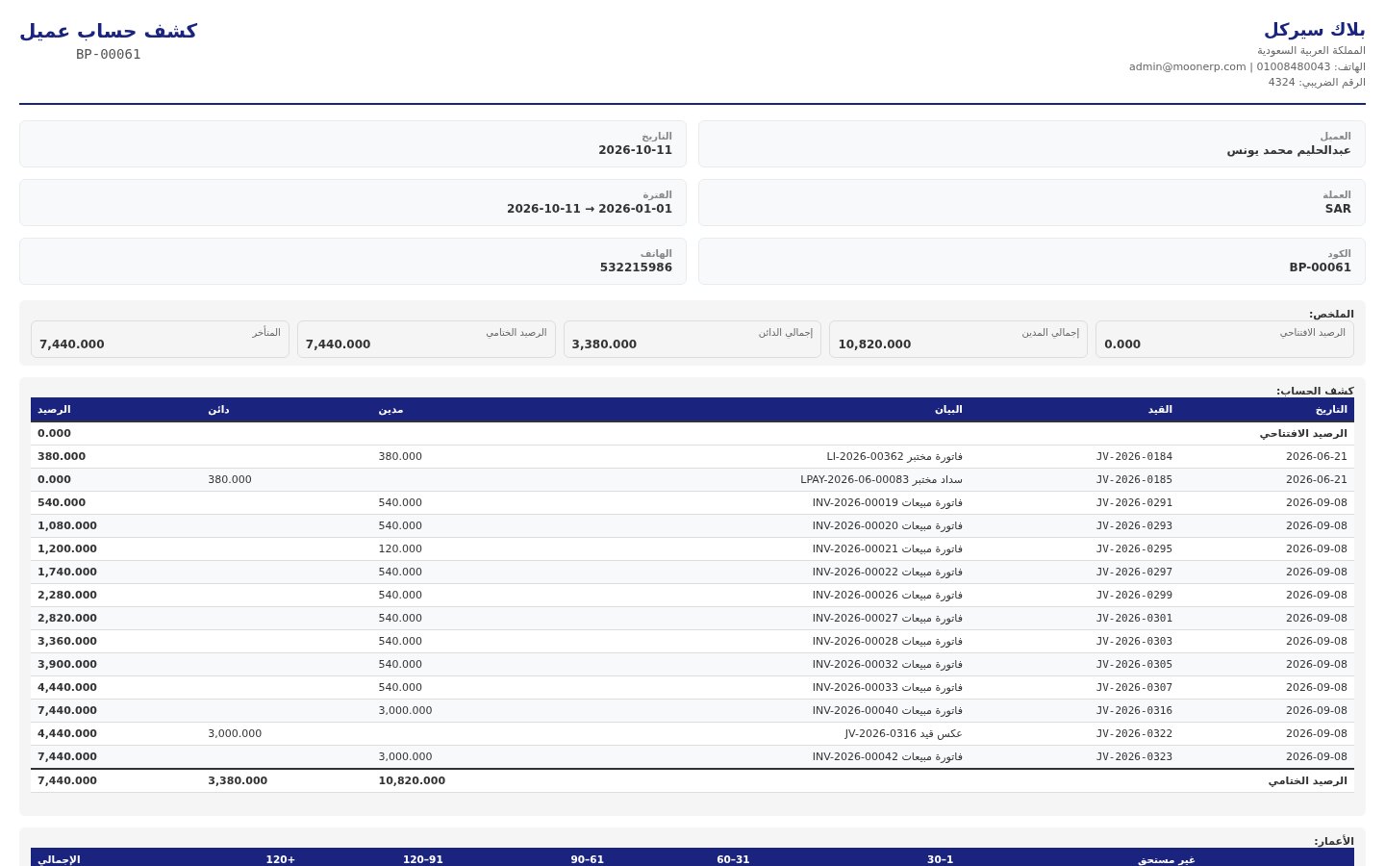Click sales invoice INV-2026-00026 description
This screenshot has width=1385, height=866.
887,596
